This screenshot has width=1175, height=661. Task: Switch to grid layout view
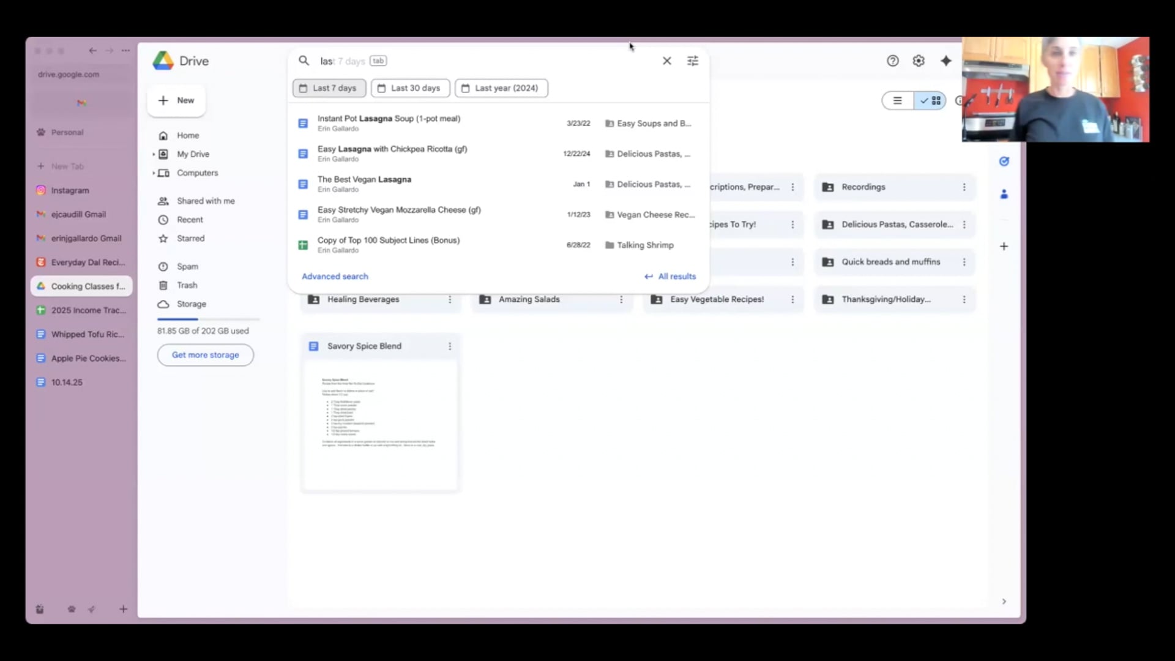(931, 100)
